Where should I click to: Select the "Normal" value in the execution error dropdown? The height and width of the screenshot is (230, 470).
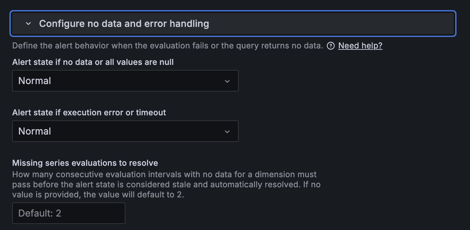click(x=35, y=131)
